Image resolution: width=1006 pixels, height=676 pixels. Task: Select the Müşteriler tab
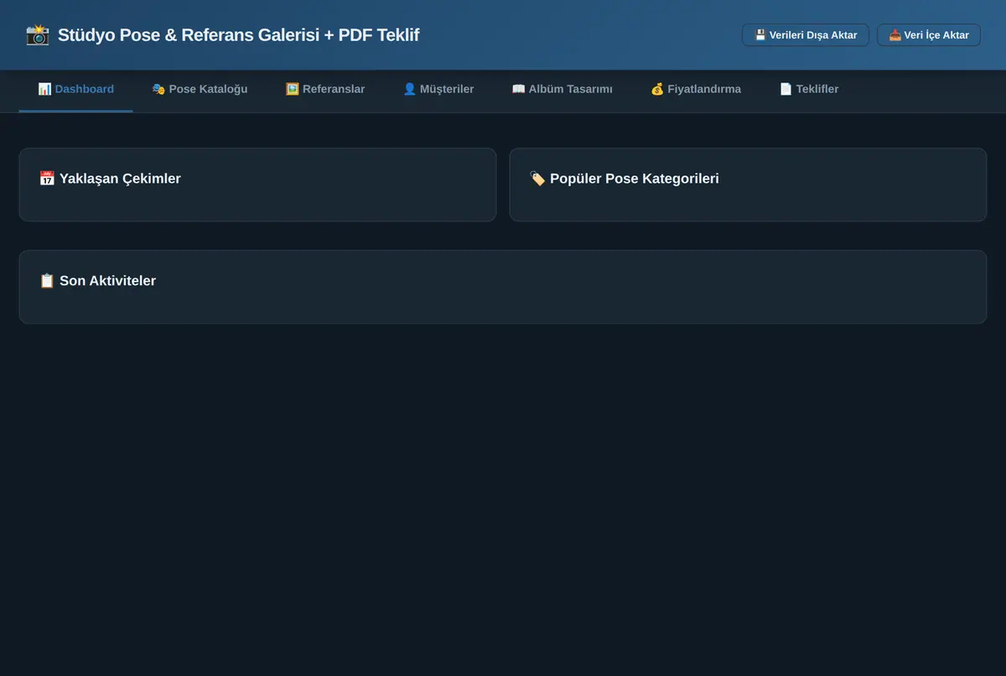click(438, 89)
